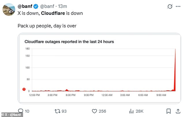Bookmark this post
The width and height of the screenshot is (183, 117).
(x=168, y=111)
